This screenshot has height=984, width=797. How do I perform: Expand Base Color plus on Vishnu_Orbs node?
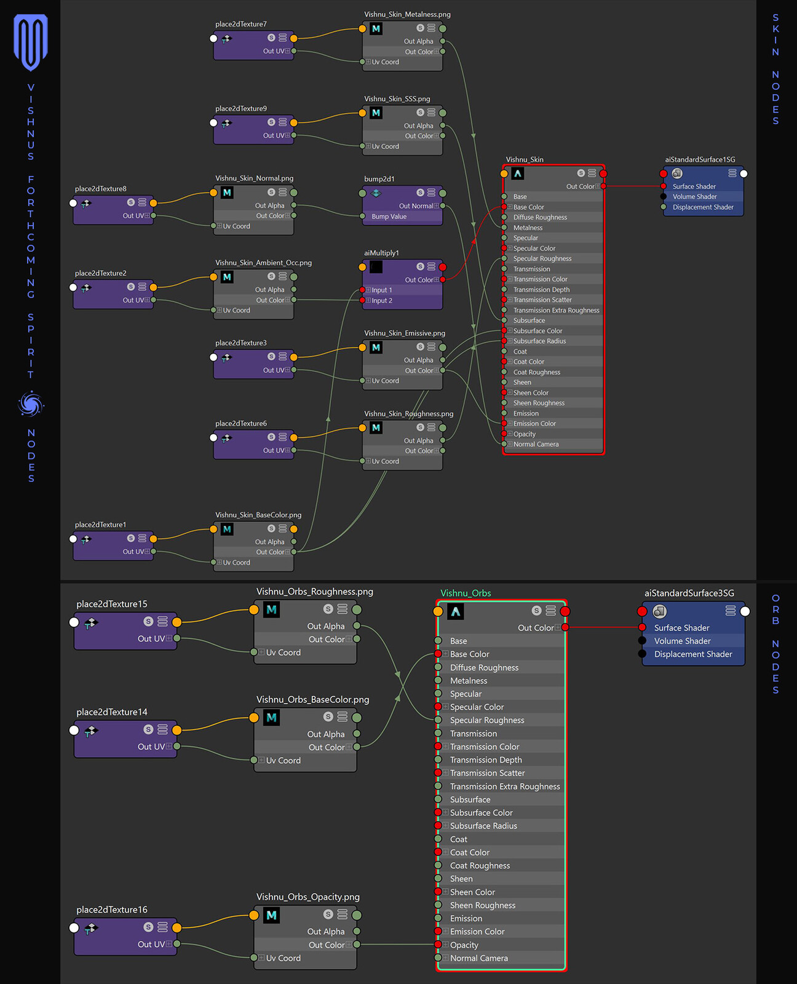445,654
